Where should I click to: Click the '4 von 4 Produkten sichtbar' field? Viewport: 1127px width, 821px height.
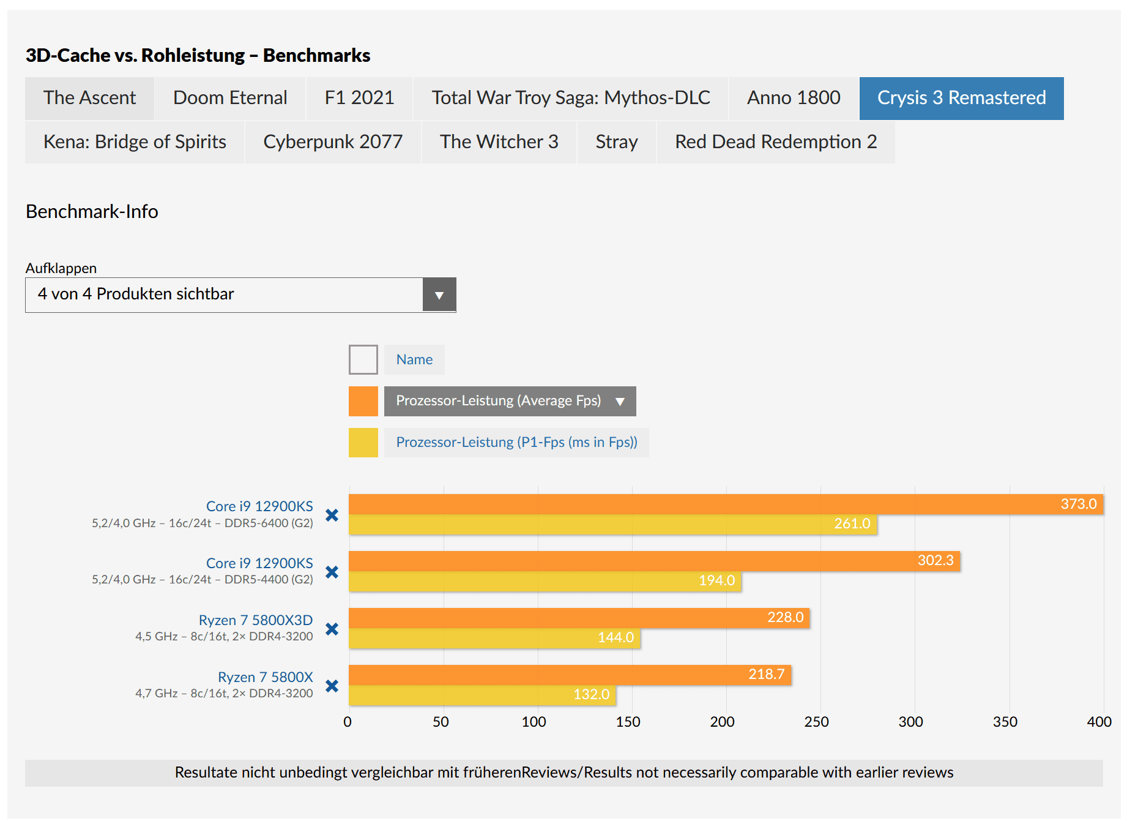coord(240,295)
